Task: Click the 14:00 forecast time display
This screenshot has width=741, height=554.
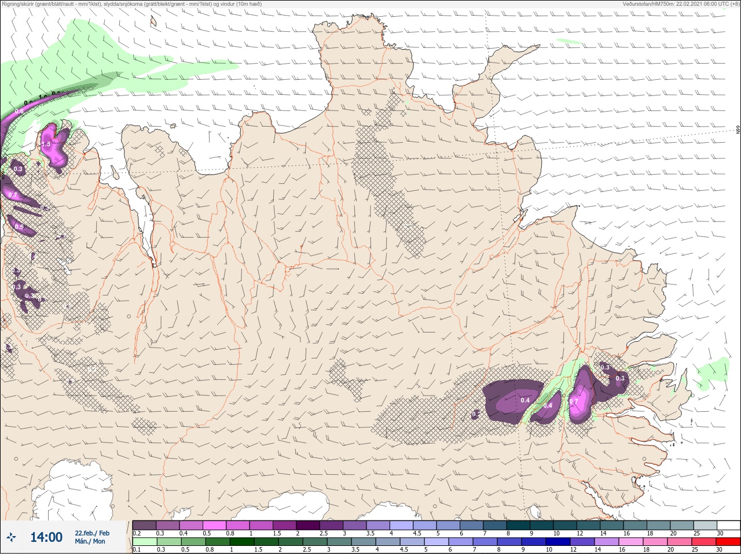Action: point(46,537)
